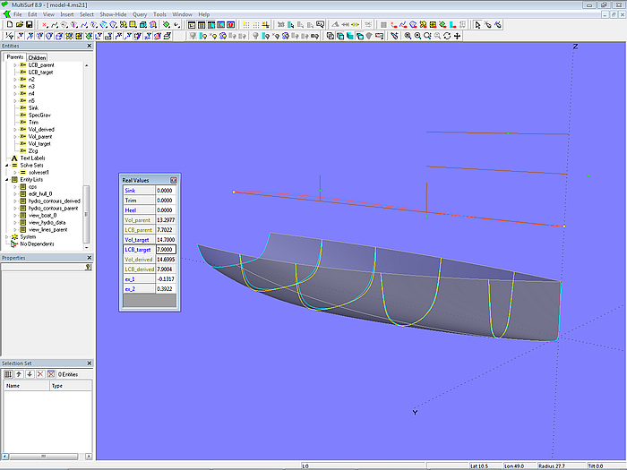The width and height of the screenshot is (627, 470).
Task: Collapse the Entity Lists tree node
Action: click(7, 179)
